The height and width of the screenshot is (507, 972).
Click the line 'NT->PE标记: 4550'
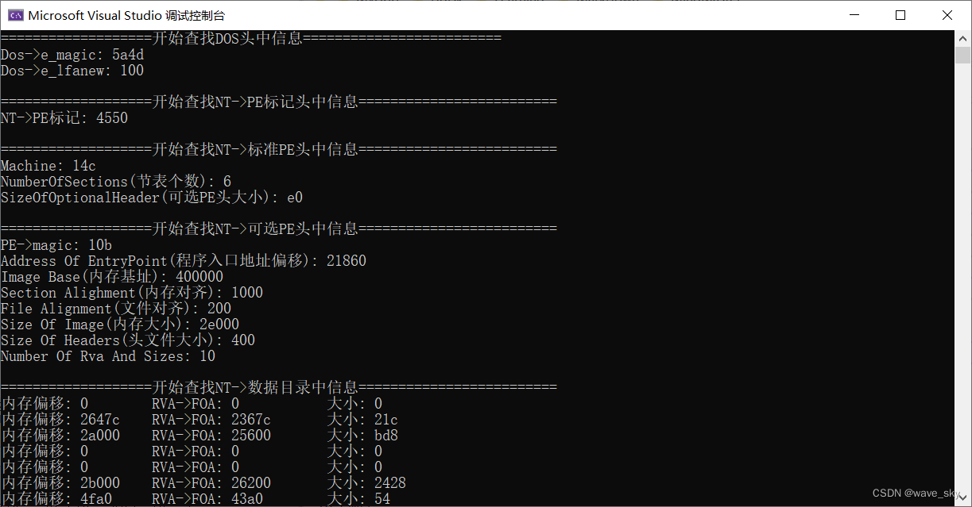coord(64,118)
